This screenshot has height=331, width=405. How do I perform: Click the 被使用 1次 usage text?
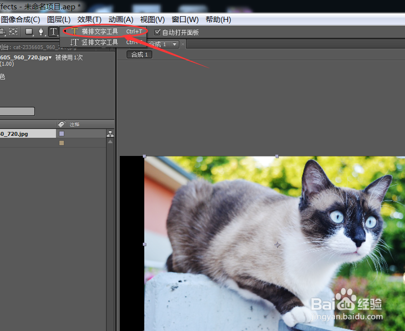pos(69,57)
